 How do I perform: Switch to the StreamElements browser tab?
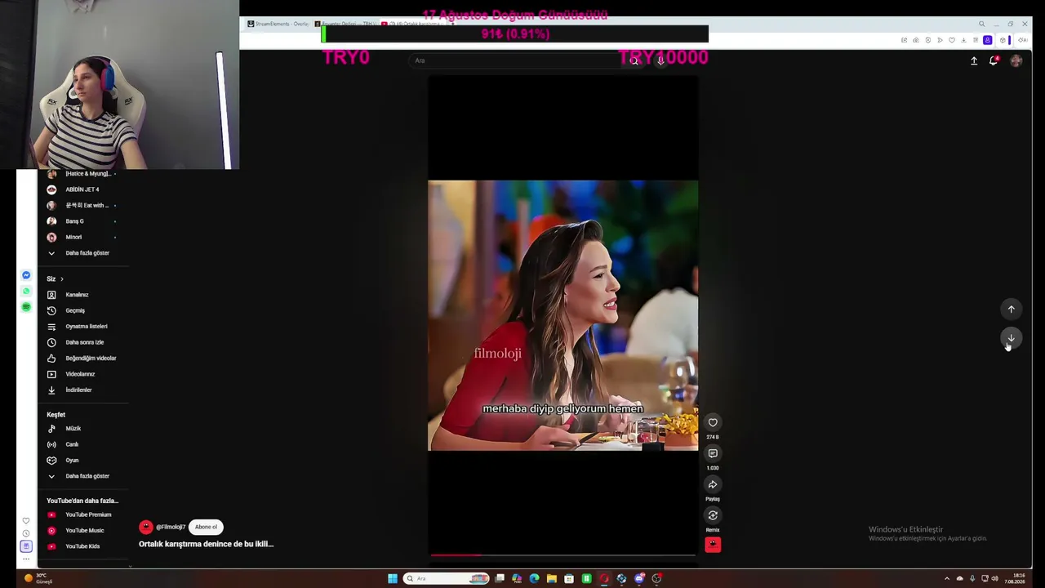click(x=278, y=24)
